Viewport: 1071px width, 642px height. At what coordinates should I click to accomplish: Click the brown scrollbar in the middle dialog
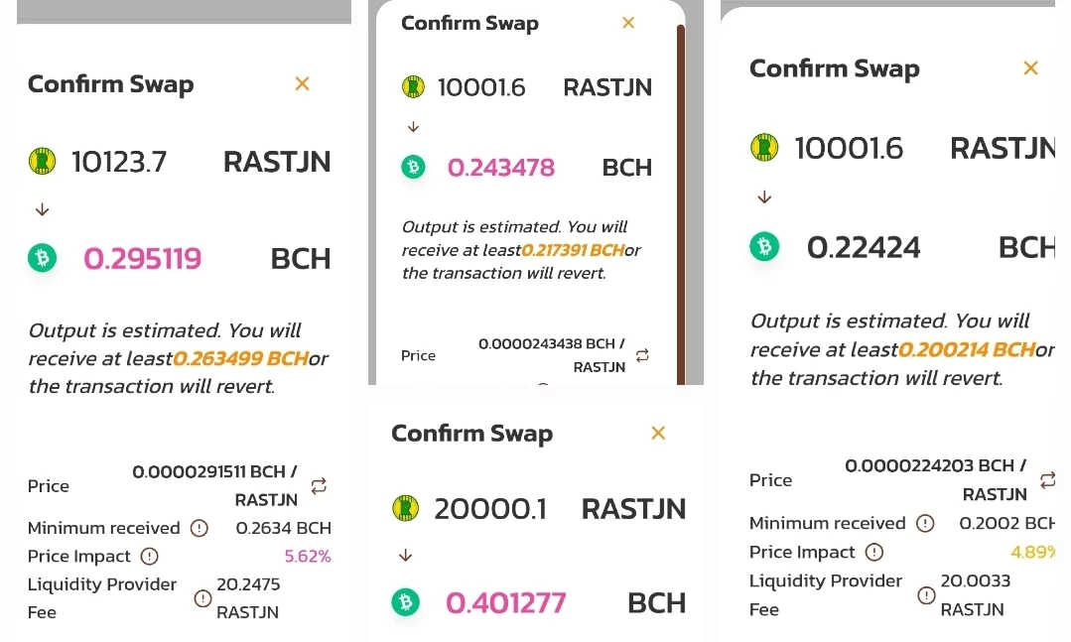click(680, 204)
